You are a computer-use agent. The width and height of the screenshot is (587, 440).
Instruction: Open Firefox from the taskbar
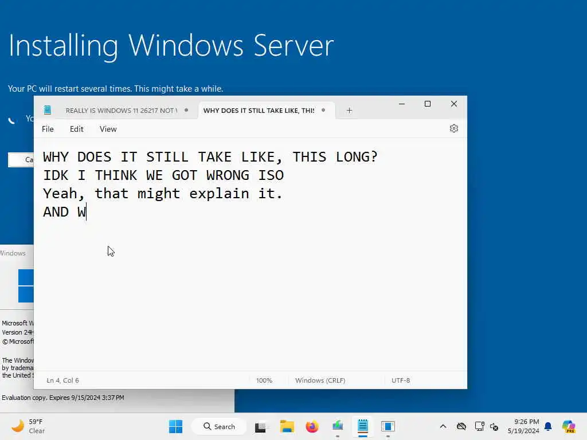312,426
